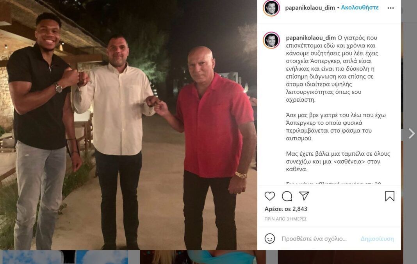Go to next post arrow
The height and width of the screenshot is (264, 417).
point(412,133)
